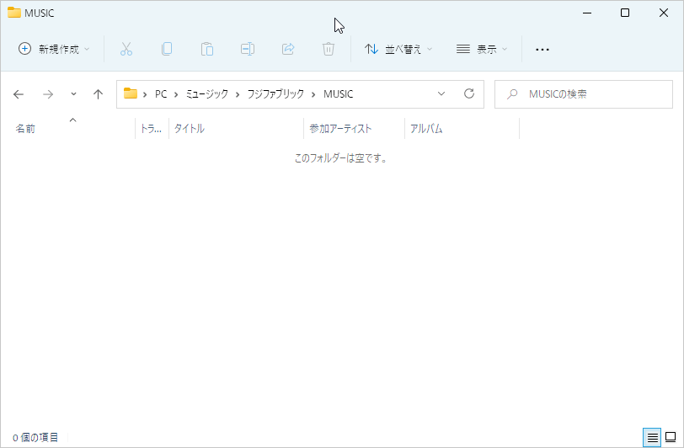The width and height of the screenshot is (684, 448).
Task: Select ミュージック in the breadcrumb path
Action: (206, 94)
